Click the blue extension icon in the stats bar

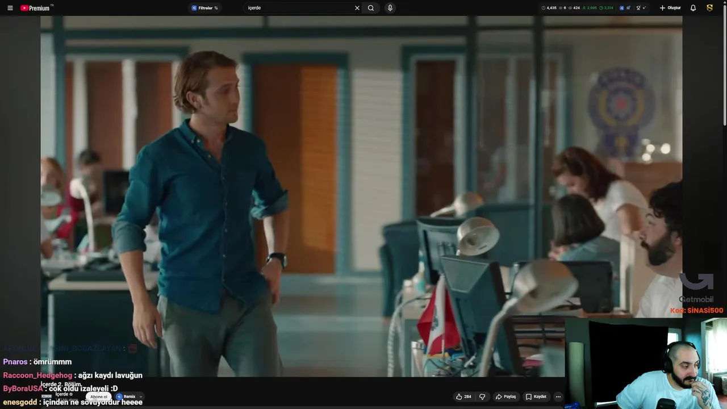tap(622, 8)
